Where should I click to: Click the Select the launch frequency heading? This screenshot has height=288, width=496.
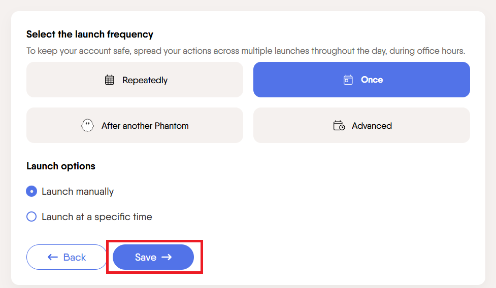[x=90, y=34]
